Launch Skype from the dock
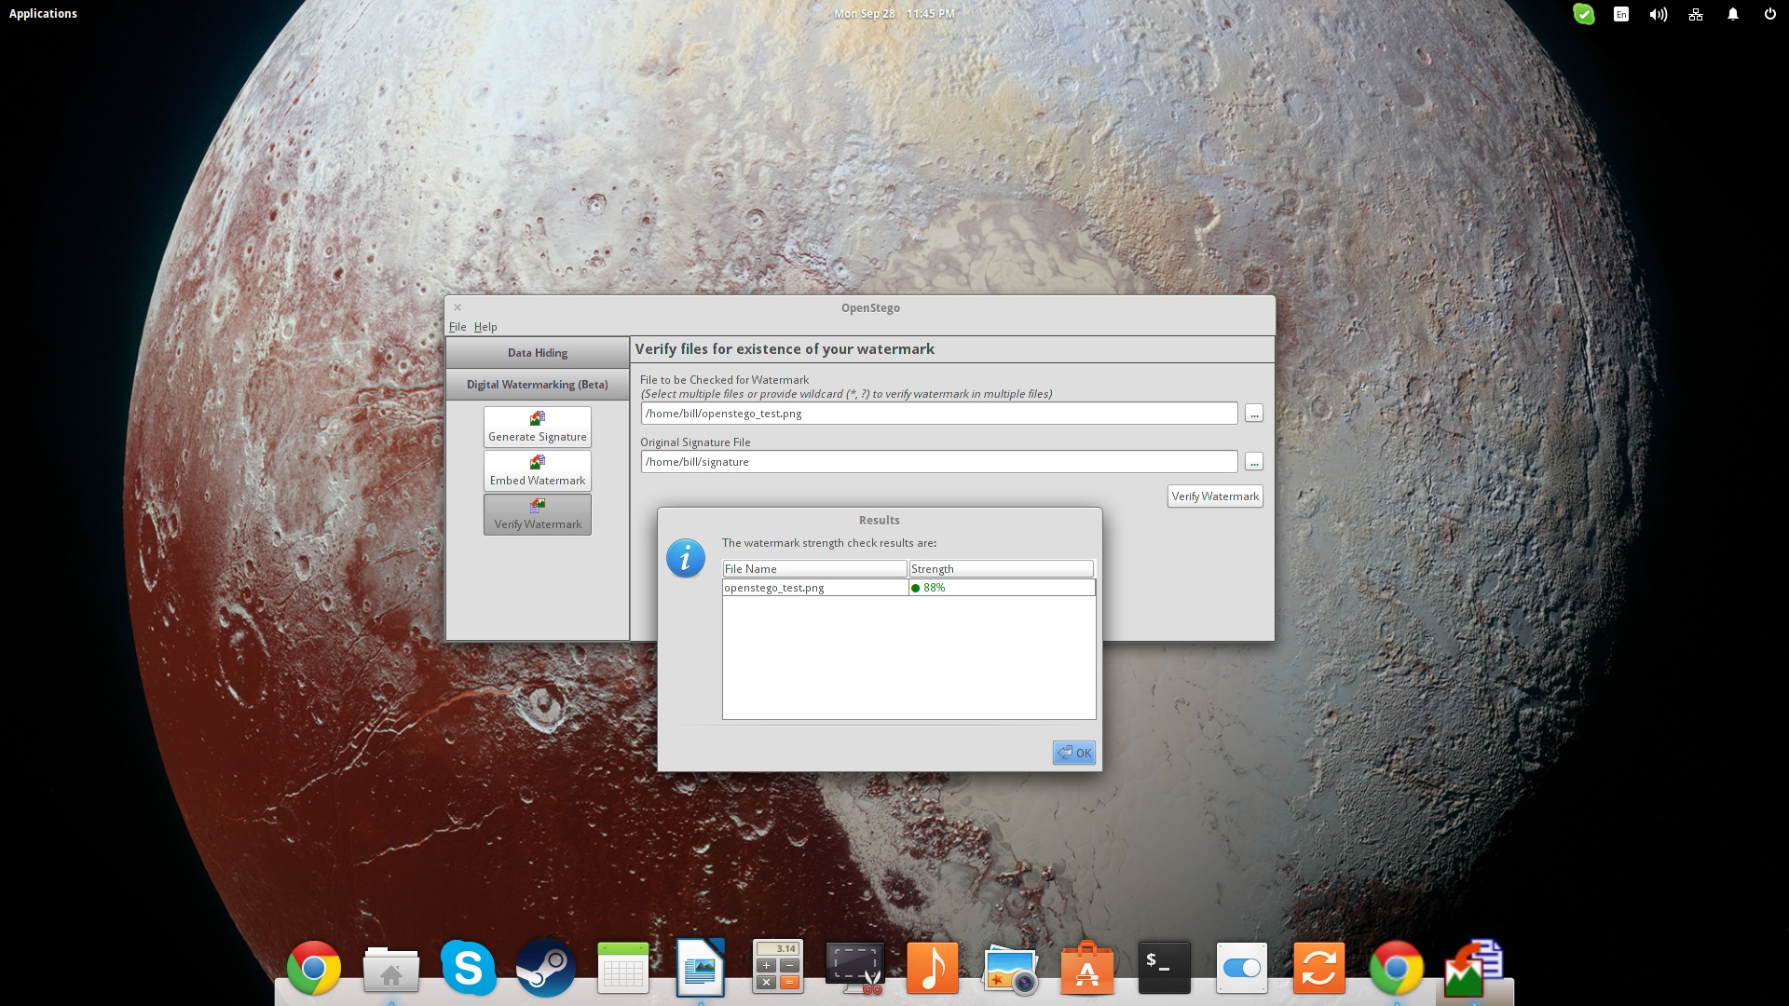The width and height of the screenshot is (1789, 1006). [x=468, y=968]
